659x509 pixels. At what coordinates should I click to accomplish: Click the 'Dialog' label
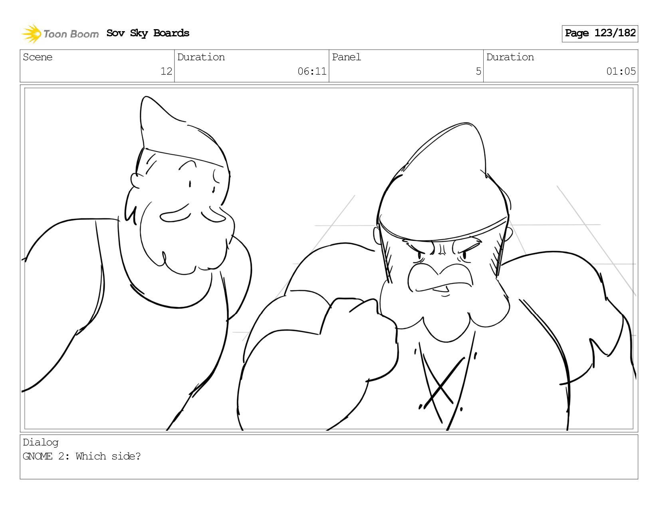pos(41,442)
